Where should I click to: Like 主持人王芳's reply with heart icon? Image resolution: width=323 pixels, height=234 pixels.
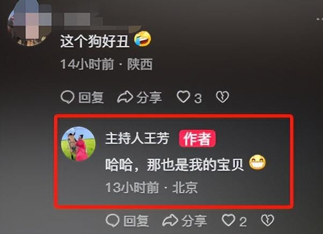pyautogui.click(x=228, y=220)
